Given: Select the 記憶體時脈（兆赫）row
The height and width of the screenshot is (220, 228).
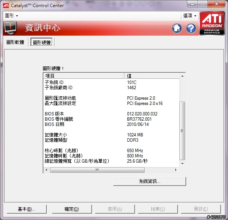Looking at the screenshot, I should (x=111, y=156).
